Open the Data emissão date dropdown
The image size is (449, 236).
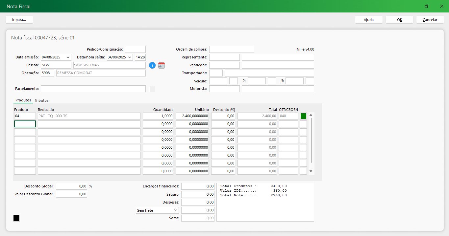point(68,57)
